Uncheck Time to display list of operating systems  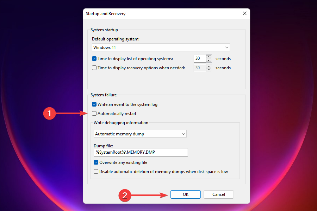[x=94, y=59]
